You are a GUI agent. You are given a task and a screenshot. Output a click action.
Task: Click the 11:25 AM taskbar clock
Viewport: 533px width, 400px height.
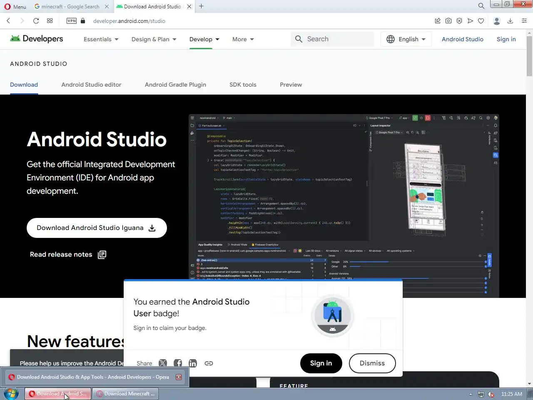(511, 394)
